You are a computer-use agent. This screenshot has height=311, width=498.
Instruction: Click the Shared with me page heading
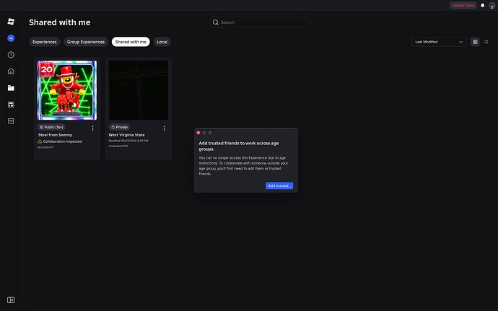(60, 22)
